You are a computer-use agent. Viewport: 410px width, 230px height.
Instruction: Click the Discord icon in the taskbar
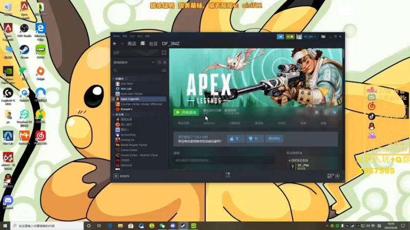click(173, 225)
